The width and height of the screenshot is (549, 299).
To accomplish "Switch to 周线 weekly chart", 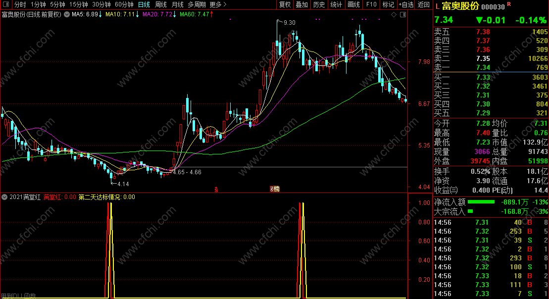I will 161,4.
